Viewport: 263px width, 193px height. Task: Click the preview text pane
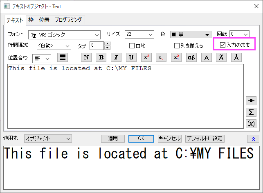coord(132,168)
